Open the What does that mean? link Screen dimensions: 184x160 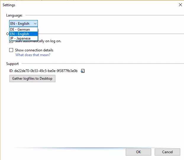[33, 55]
